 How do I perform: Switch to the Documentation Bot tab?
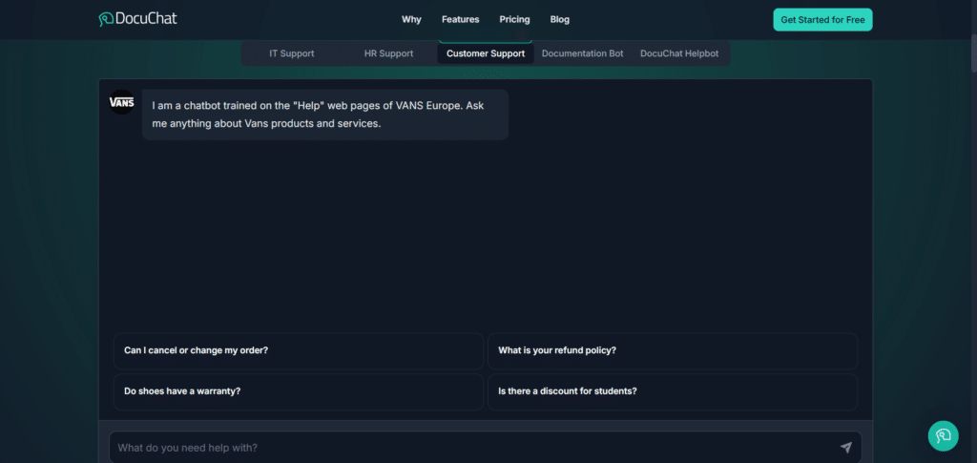point(582,53)
